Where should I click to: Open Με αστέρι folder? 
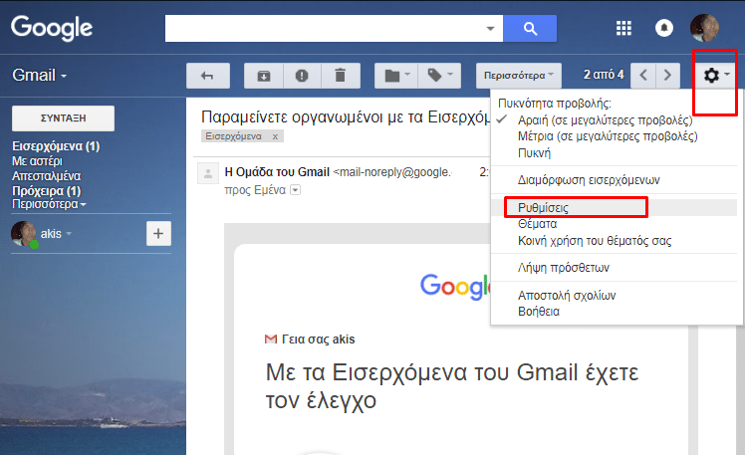click(x=37, y=161)
